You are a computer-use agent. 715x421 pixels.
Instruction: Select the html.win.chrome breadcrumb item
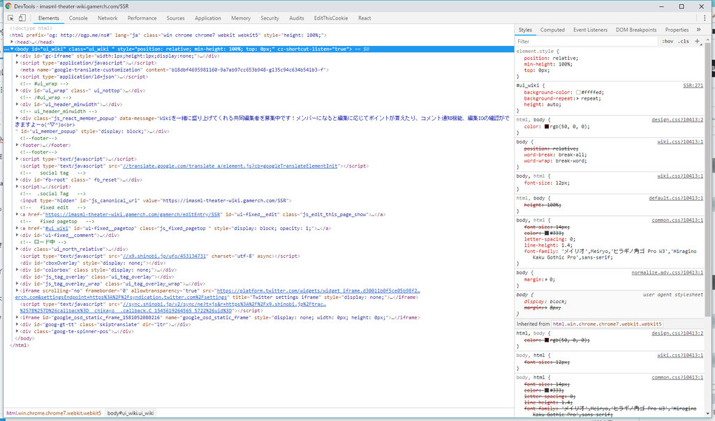[x=54, y=413]
